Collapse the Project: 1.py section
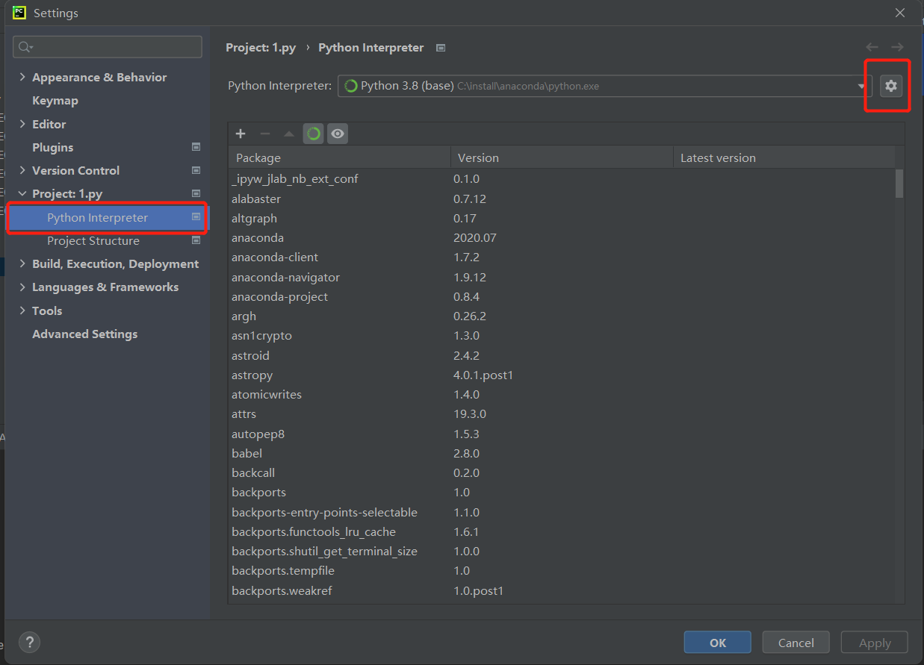This screenshot has height=665, width=924. coord(22,194)
